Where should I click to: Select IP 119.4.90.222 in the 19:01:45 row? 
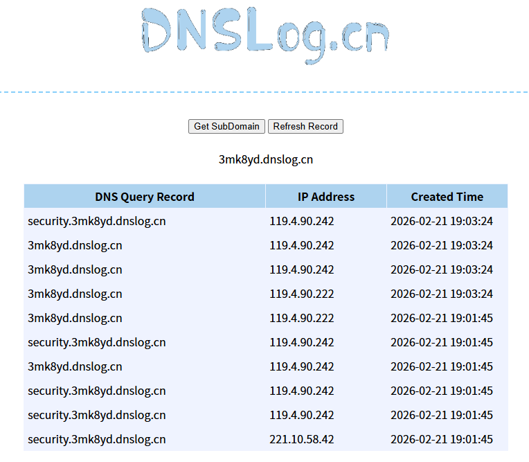[302, 318]
